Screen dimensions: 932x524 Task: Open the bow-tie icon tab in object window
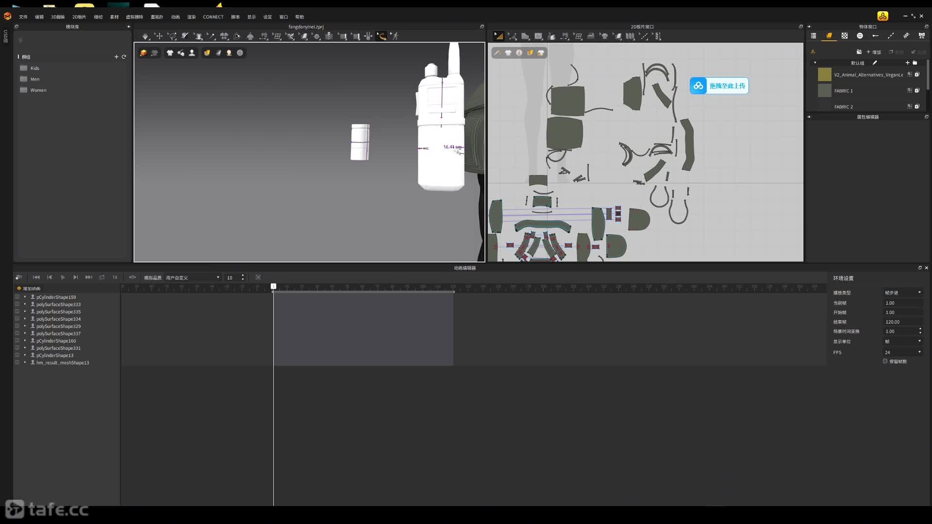tap(921, 36)
